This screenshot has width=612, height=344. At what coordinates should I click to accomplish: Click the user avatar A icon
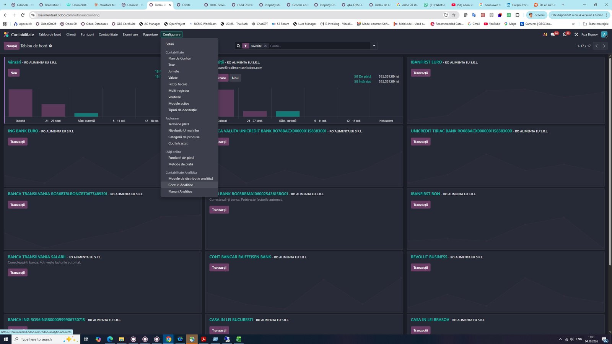coord(604,34)
